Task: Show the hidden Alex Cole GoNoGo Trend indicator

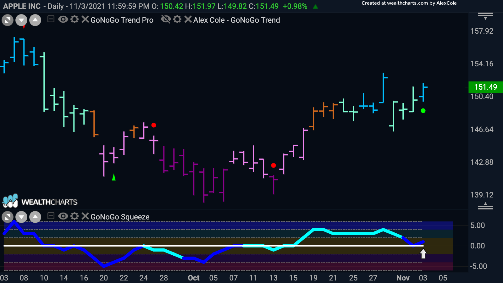Action: point(166,19)
